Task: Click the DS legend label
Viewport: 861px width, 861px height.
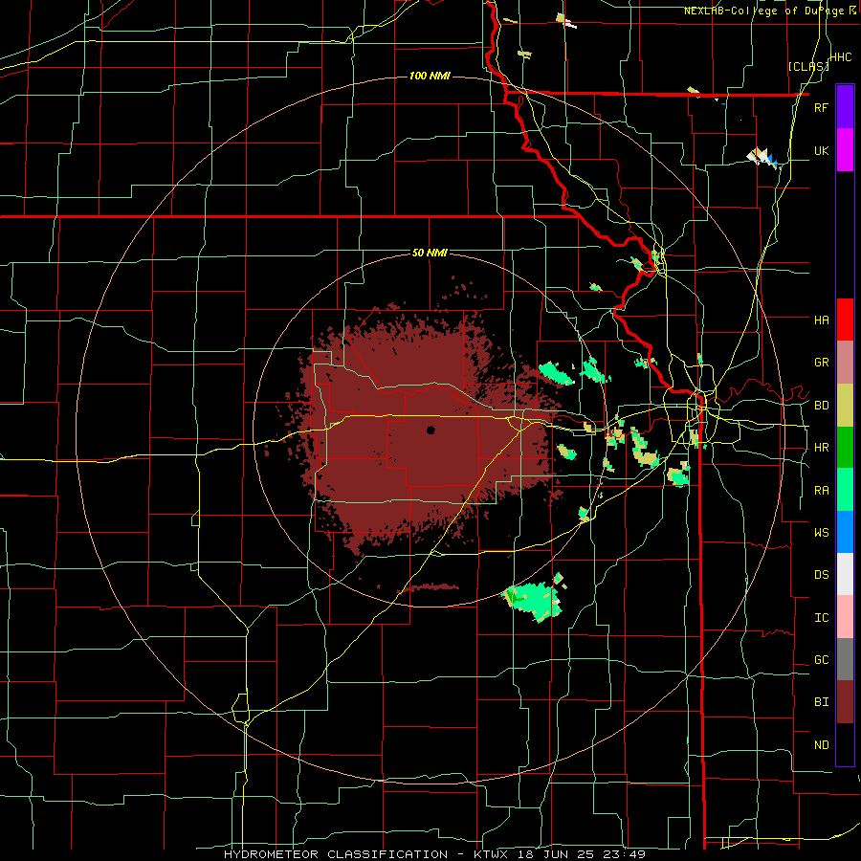Action: click(821, 575)
